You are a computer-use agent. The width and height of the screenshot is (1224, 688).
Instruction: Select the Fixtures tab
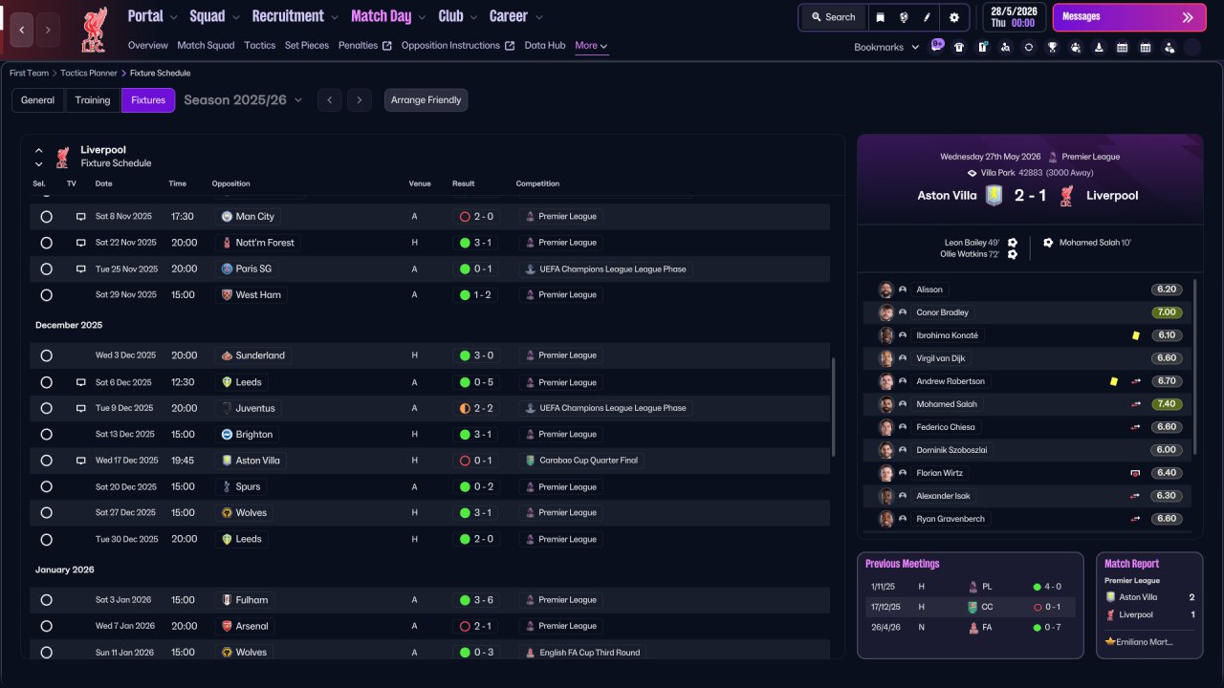pos(148,100)
